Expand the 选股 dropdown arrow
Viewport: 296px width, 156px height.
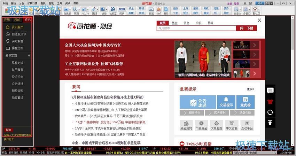coord(106,9)
